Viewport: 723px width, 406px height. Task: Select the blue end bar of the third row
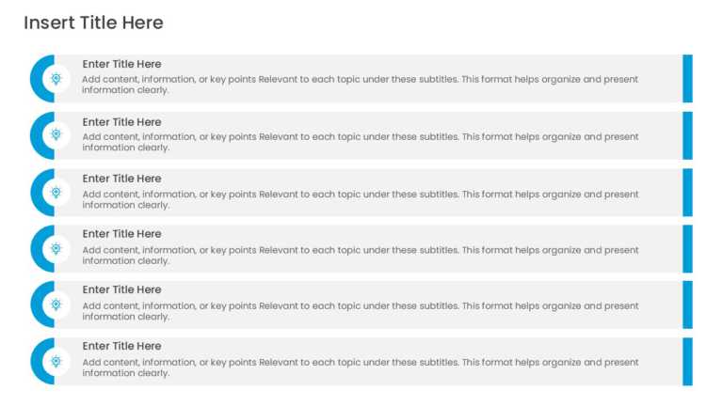pyautogui.click(x=687, y=193)
